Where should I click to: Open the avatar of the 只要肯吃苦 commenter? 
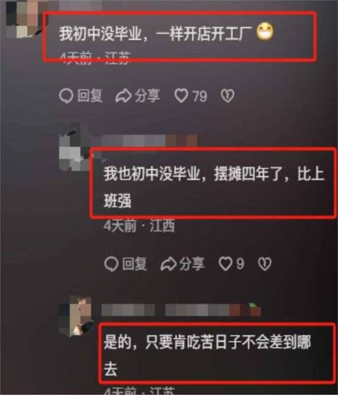point(76,316)
